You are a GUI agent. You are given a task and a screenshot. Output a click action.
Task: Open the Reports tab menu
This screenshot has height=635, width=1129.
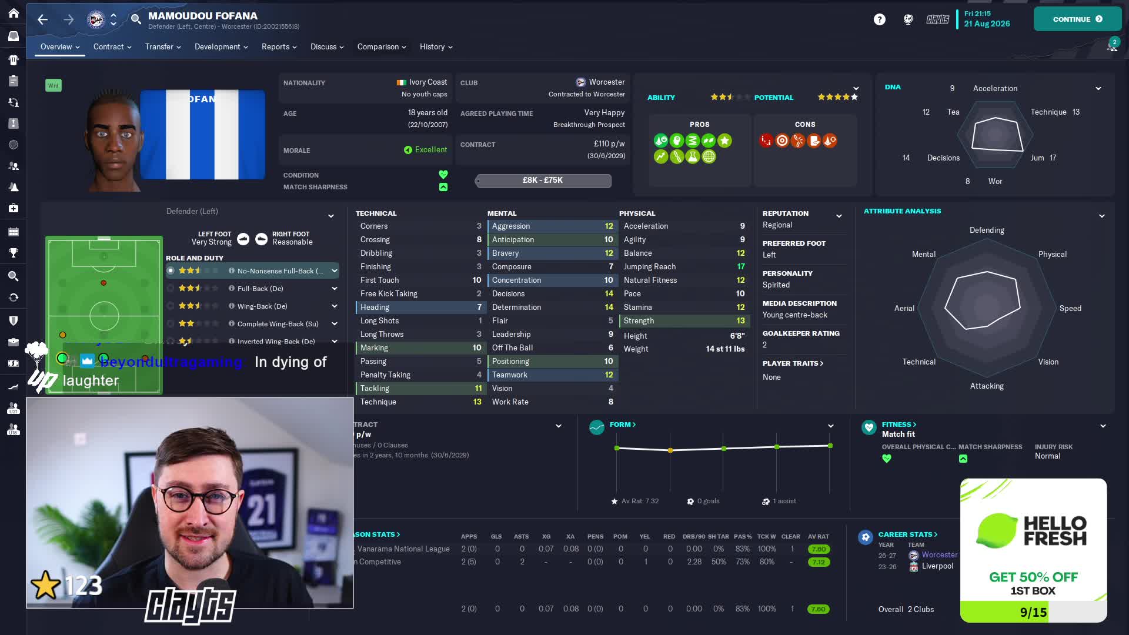point(279,46)
